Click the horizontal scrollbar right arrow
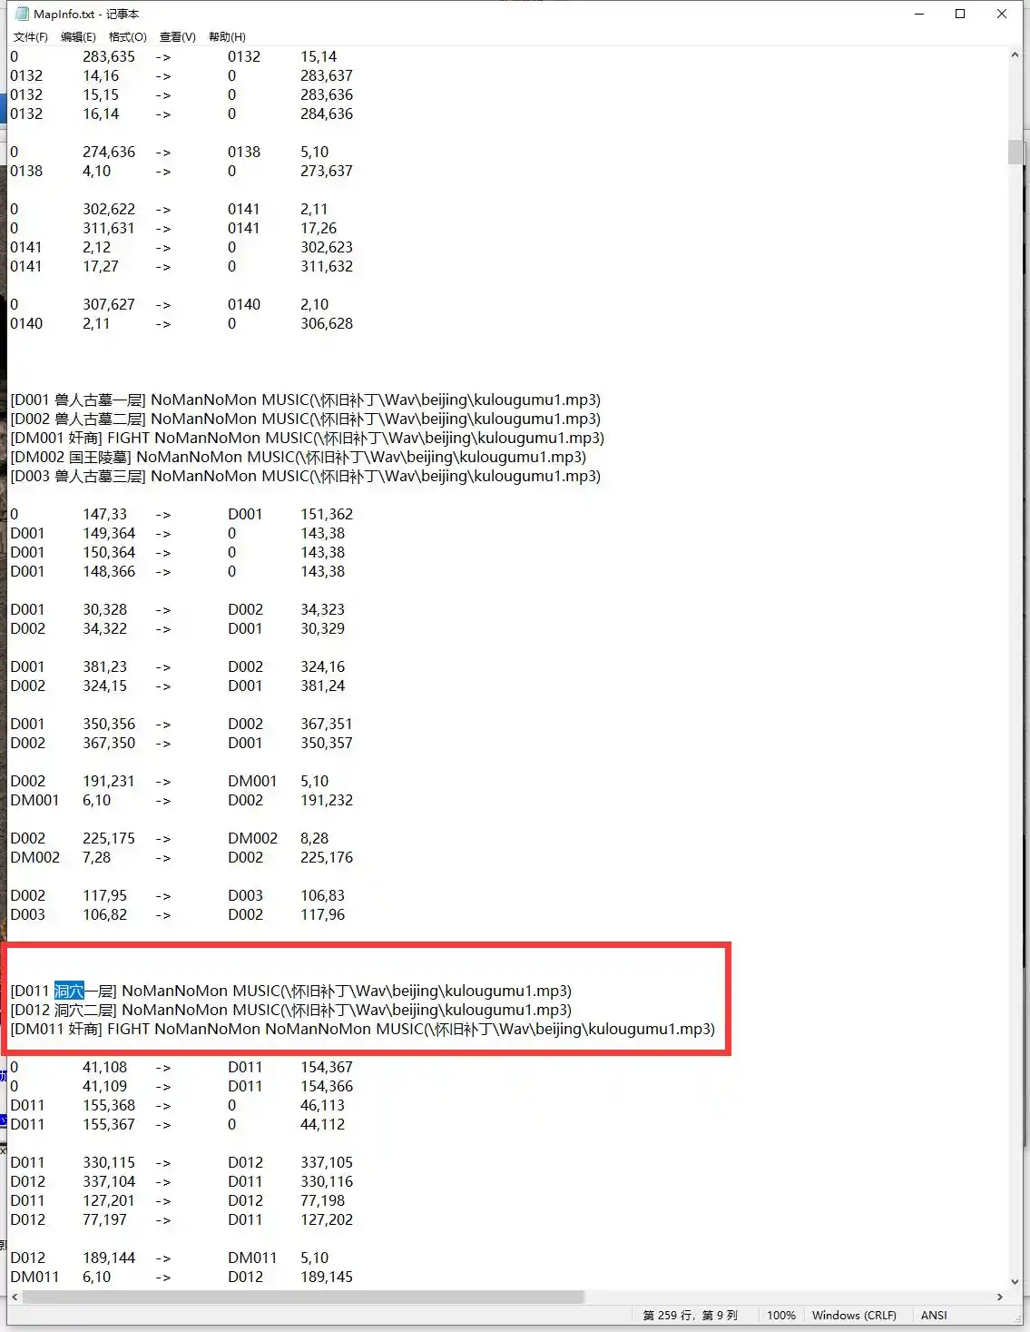1030x1332 pixels. tap(1000, 1297)
